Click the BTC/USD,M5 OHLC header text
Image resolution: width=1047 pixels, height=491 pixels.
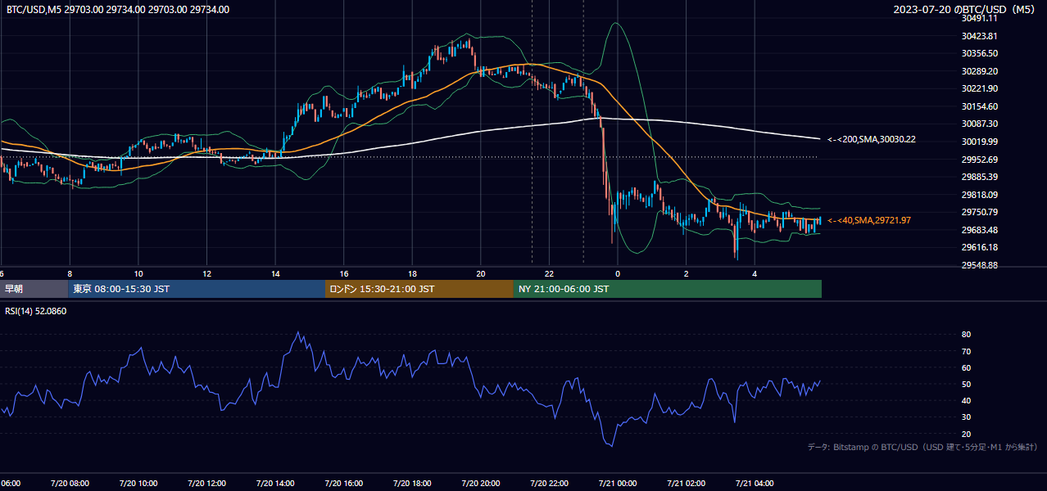pos(118,10)
